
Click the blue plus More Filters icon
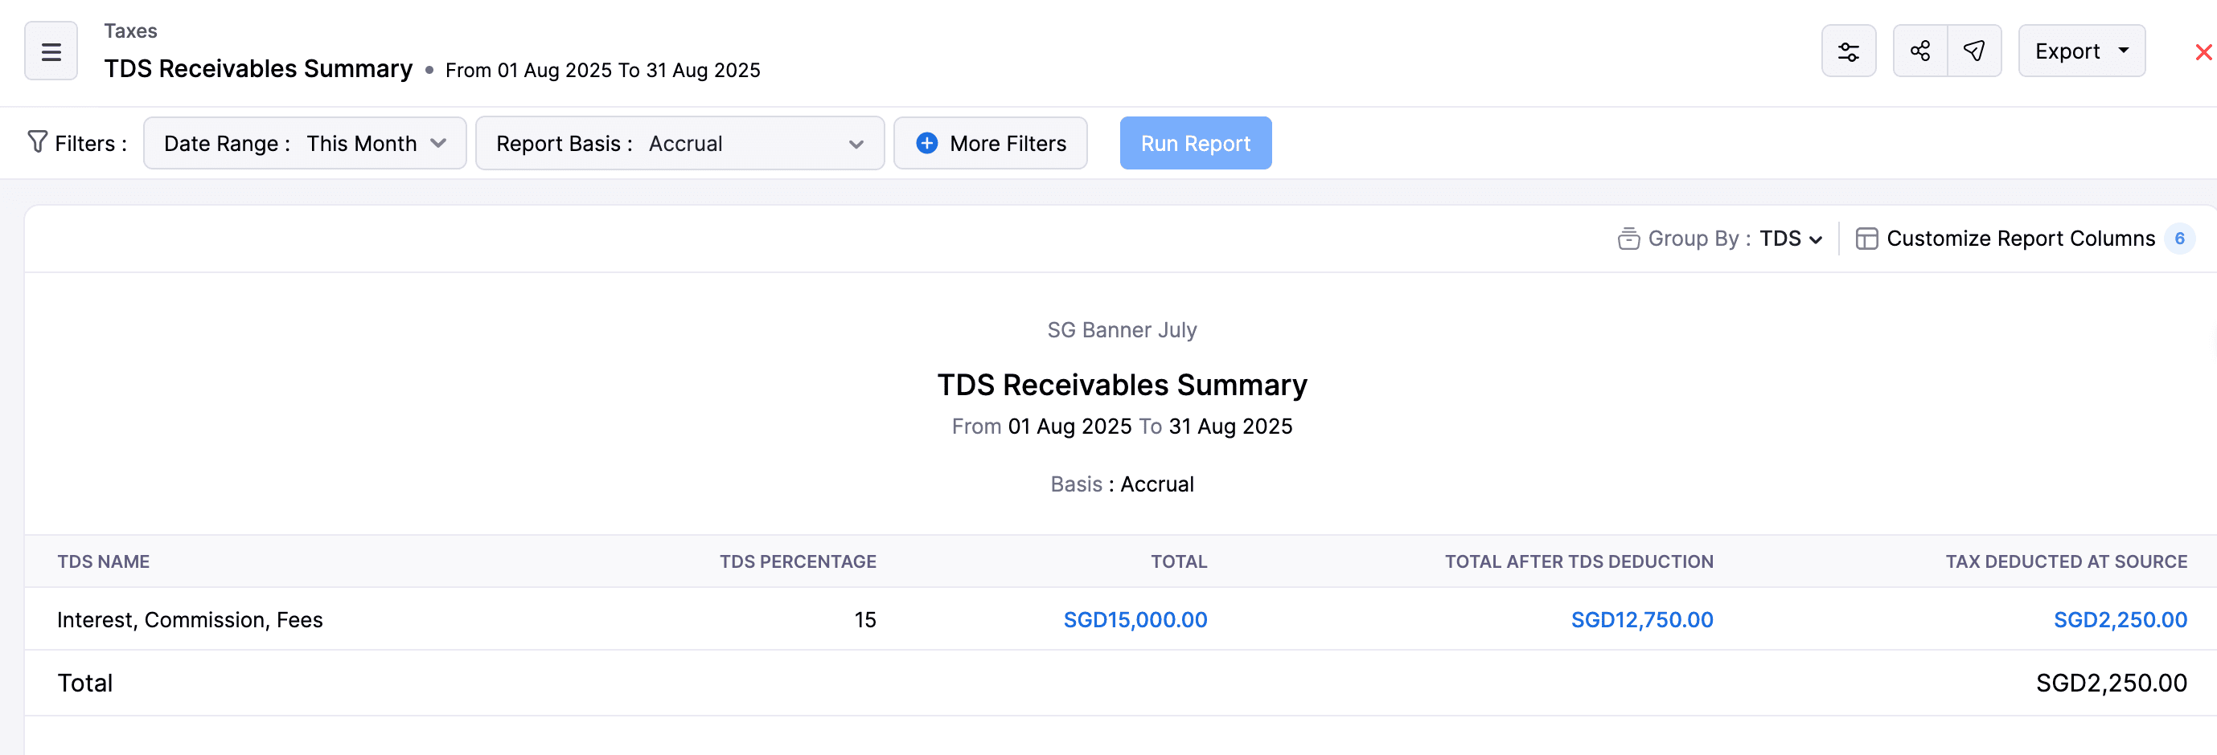(926, 144)
